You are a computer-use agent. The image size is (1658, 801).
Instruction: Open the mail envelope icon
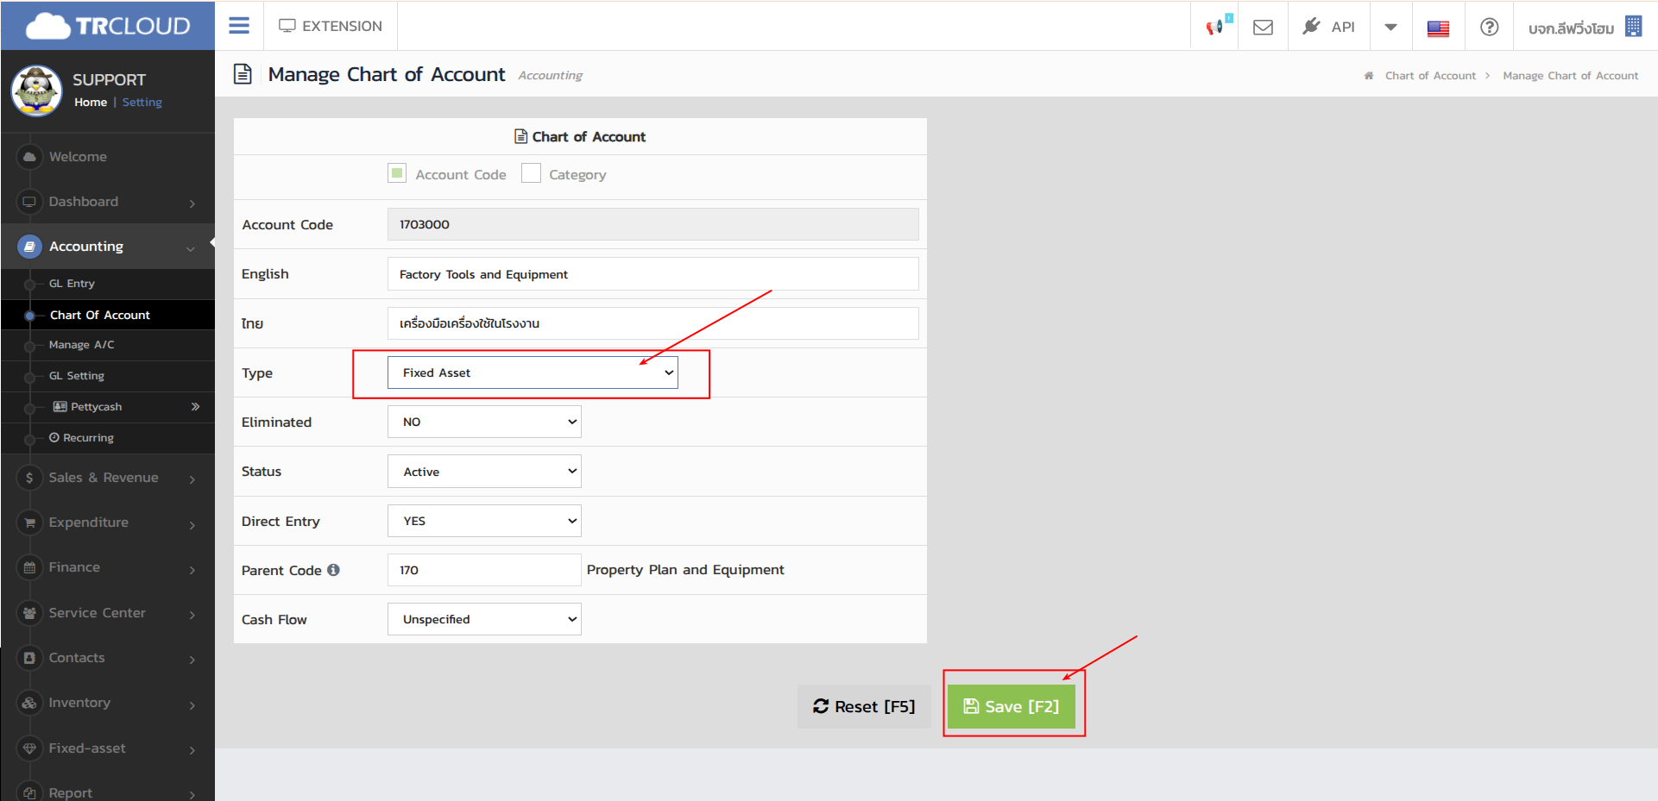coord(1263,27)
